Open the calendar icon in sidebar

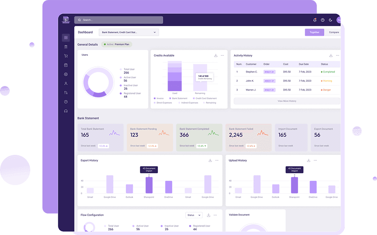[66, 65]
